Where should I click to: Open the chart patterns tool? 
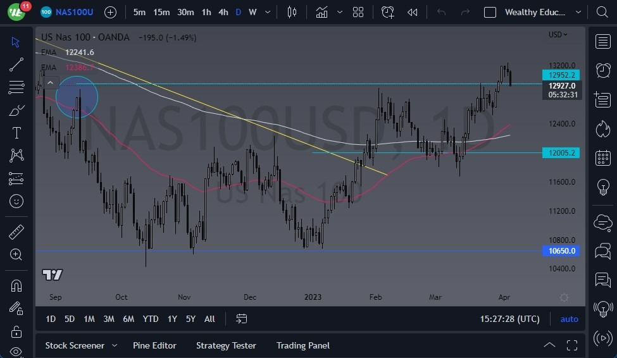(x=16, y=156)
